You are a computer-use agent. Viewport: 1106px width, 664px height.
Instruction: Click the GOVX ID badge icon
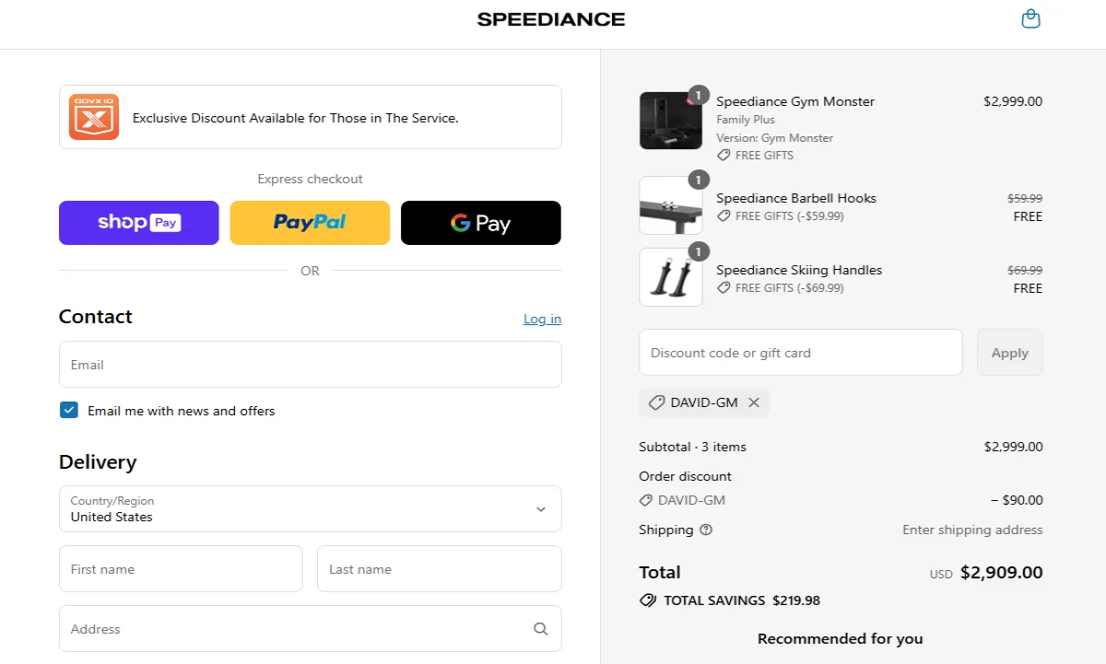(x=94, y=117)
